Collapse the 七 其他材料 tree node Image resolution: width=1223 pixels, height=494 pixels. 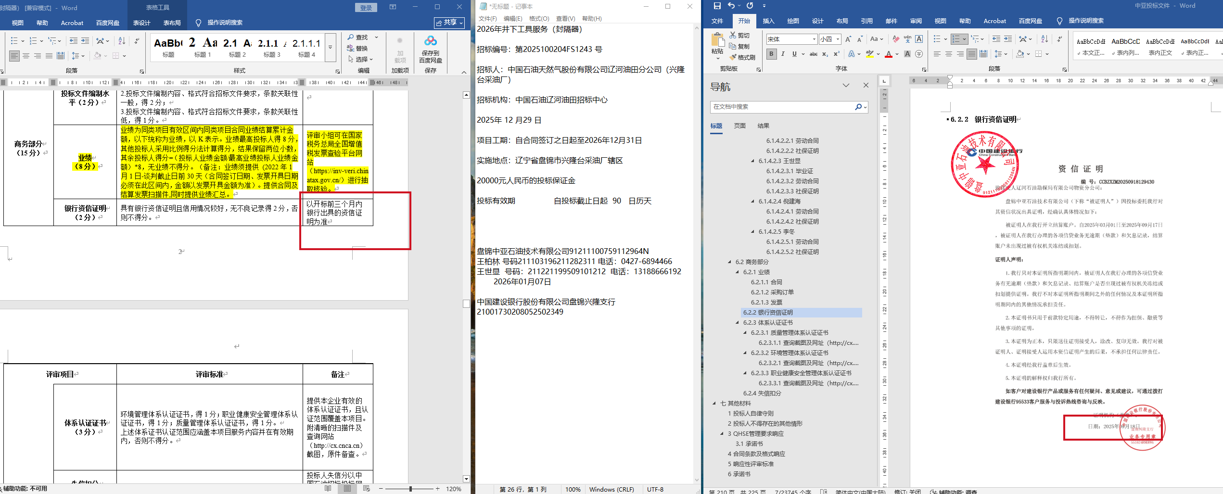714,404
